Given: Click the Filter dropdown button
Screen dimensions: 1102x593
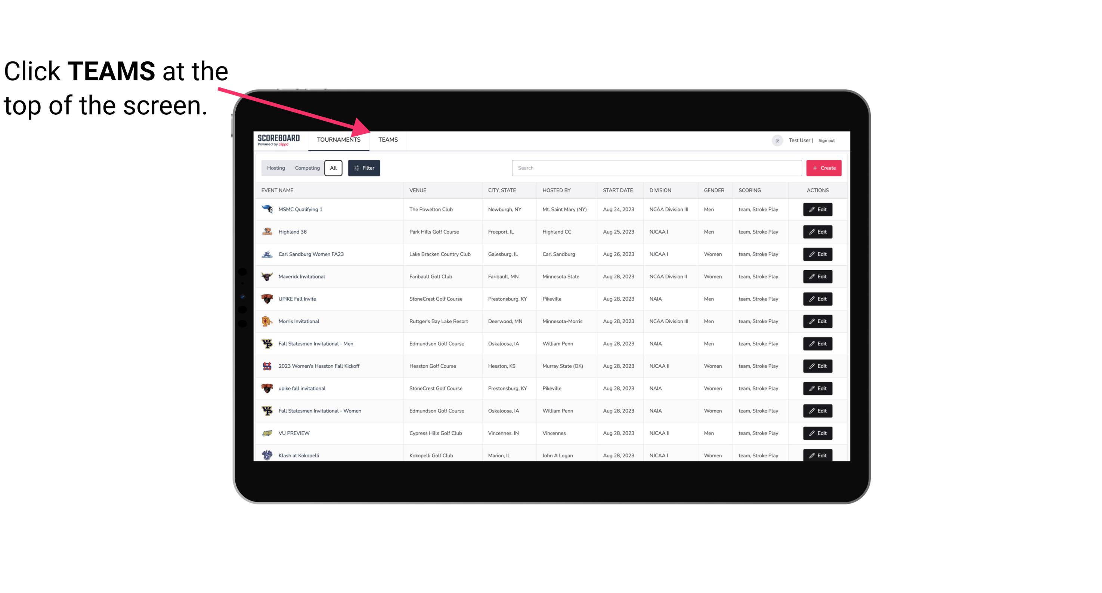Looking at the screenshot, I should pyautogui.click(x=364, y=168).
